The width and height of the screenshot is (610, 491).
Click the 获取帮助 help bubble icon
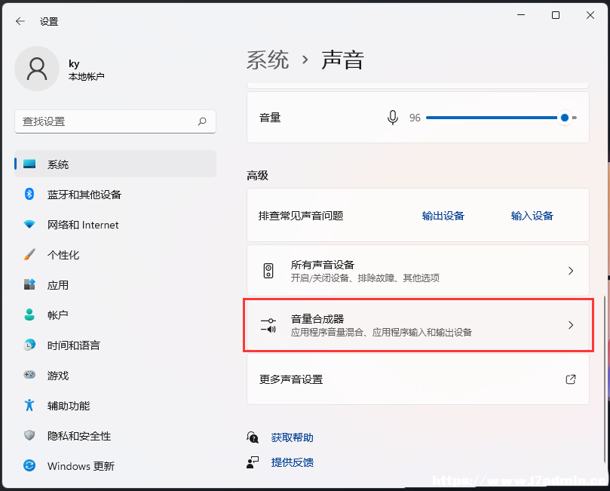[253, 437]
